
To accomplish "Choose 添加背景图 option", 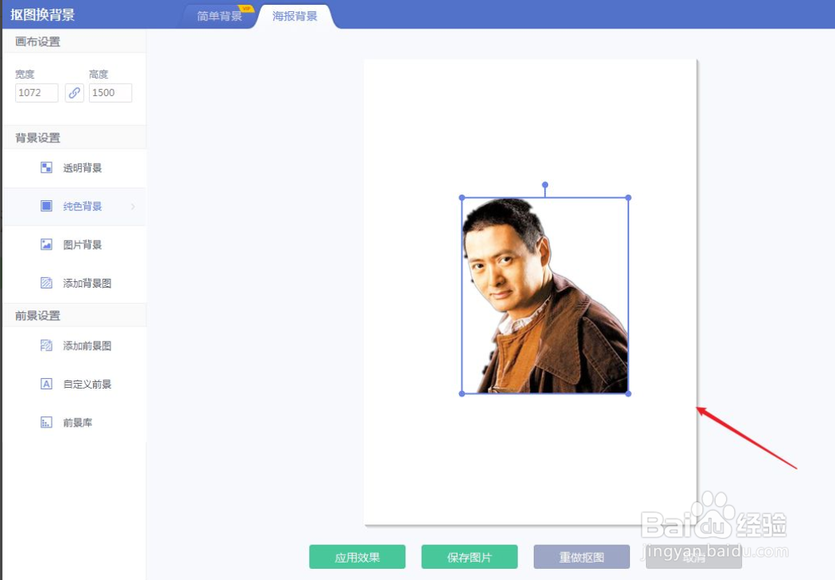I will (x=74, y=284).
